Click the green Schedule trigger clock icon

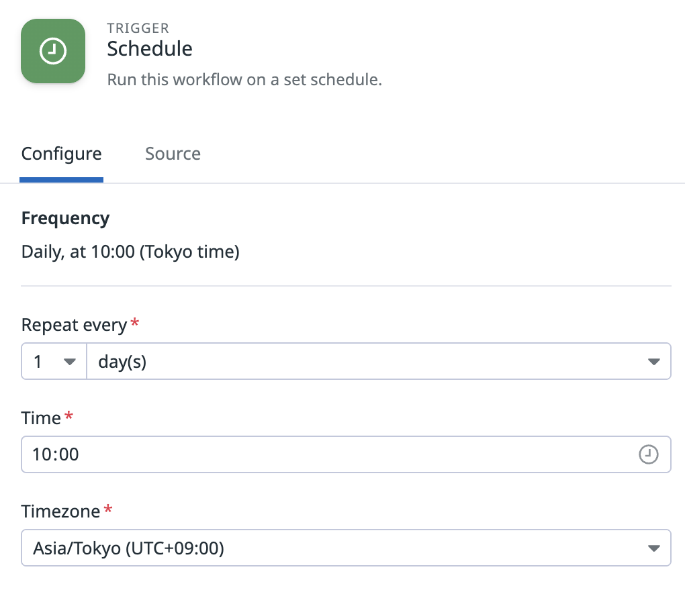pyautogui.click(x=53, y=51)
